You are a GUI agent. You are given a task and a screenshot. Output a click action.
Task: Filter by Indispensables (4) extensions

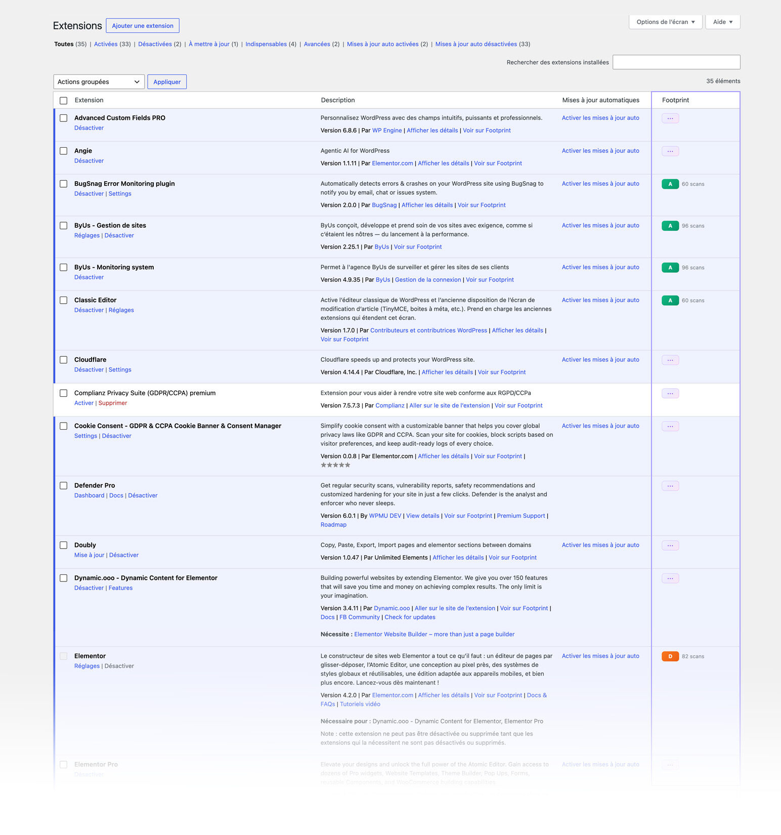pyautogui.click(x=271, y=44)
